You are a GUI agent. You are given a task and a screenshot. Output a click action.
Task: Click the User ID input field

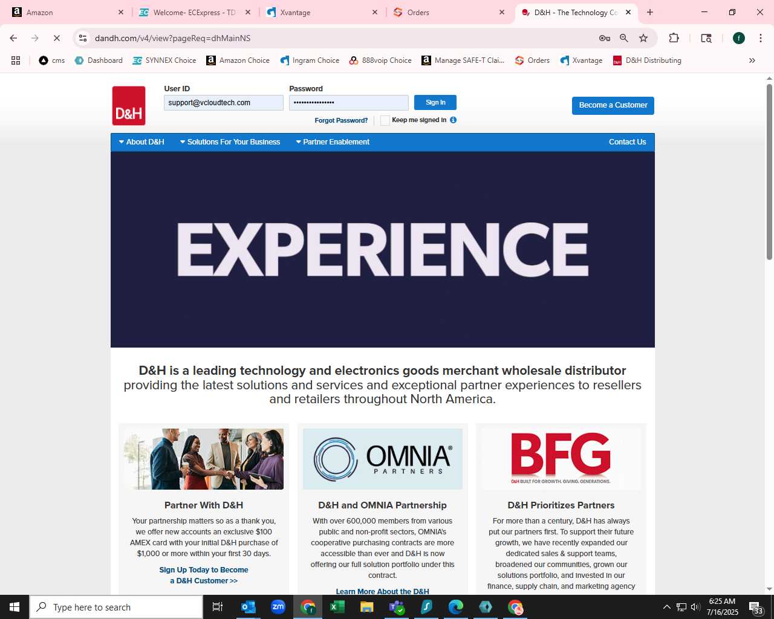coord(224,103)
